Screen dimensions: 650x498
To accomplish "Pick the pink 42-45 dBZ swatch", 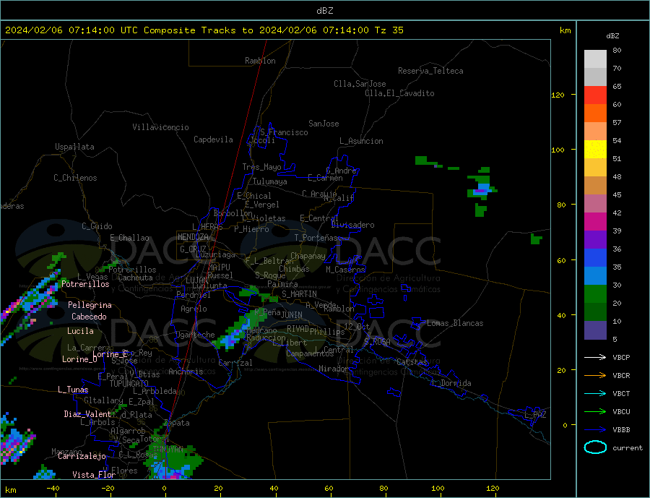I will [595, 204].
